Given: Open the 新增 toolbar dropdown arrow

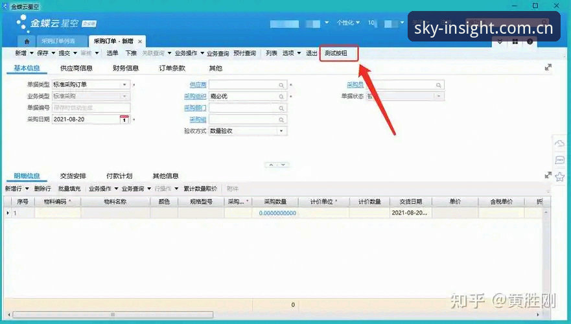Looking at the screenshot, I should (32, 53).
